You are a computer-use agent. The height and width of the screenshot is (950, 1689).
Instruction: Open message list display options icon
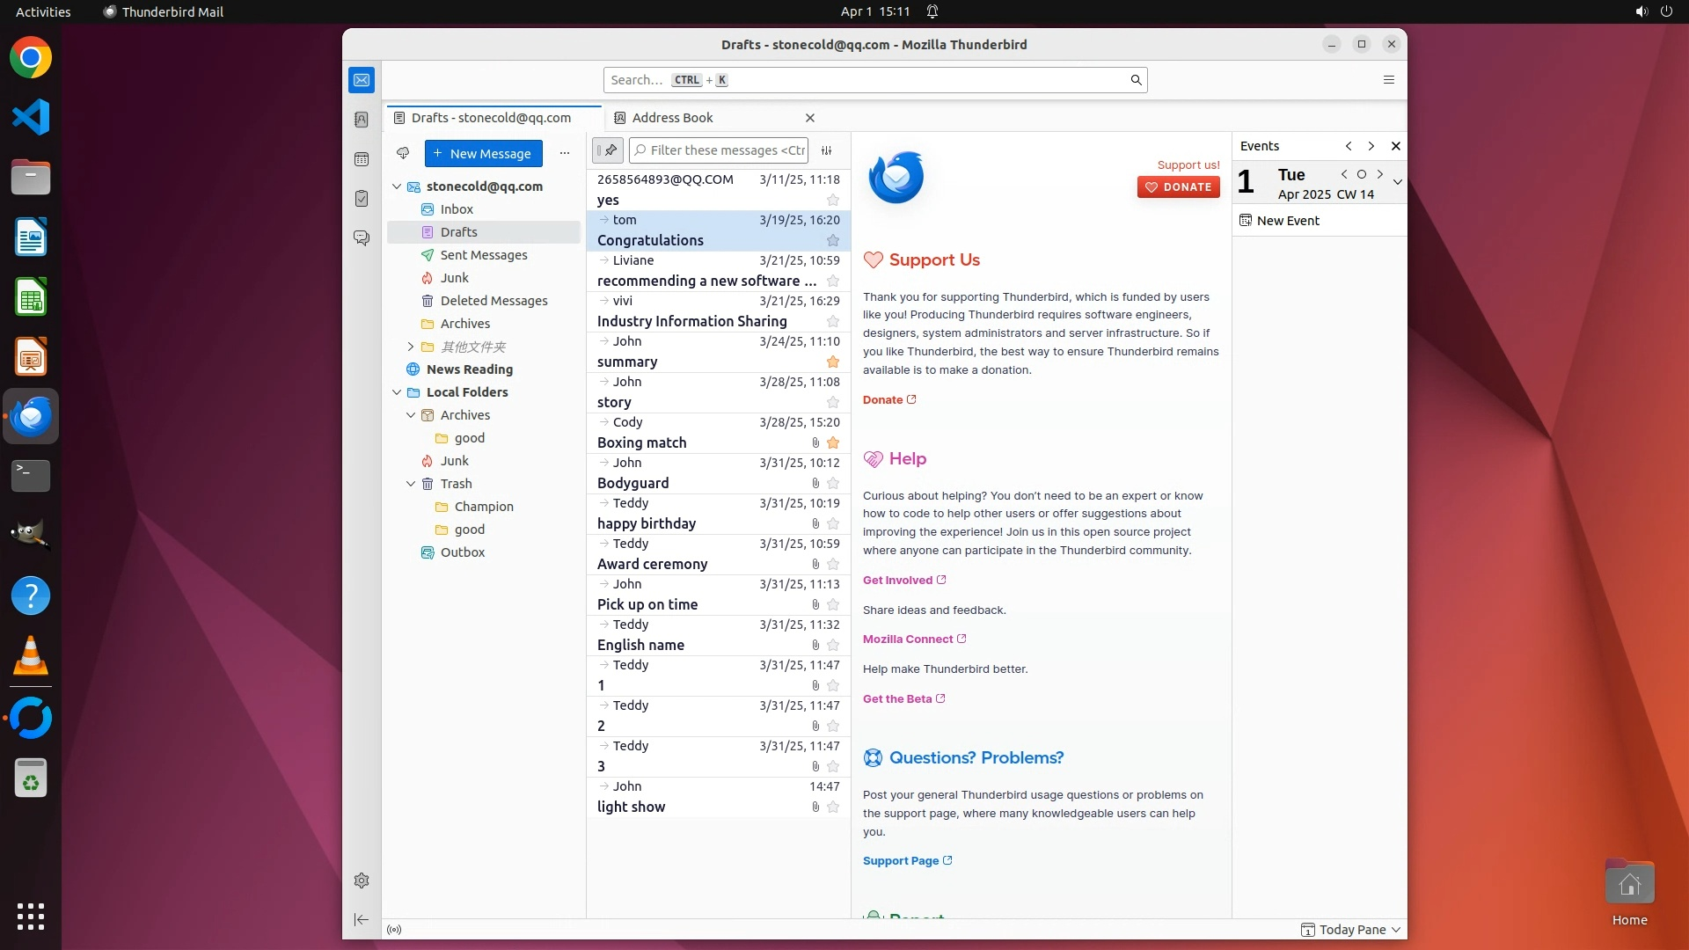(x=827, y=150)
